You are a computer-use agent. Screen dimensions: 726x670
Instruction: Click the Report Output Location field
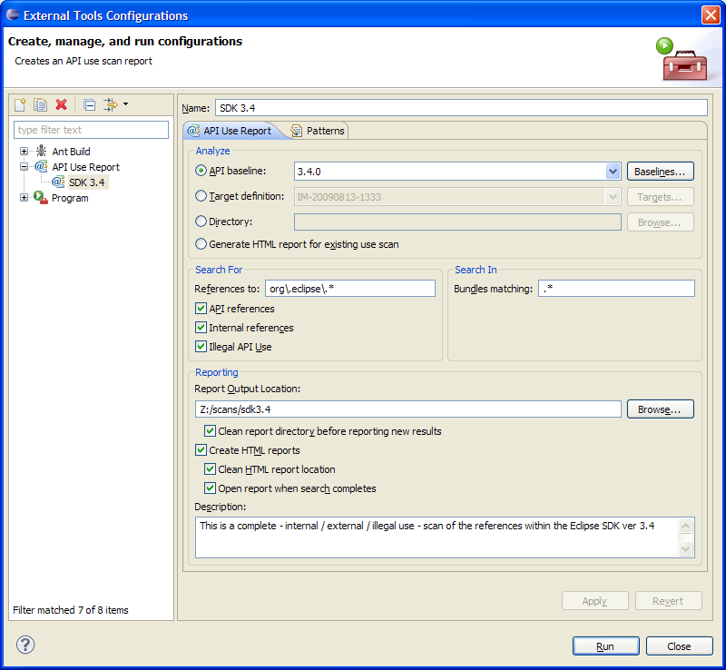pyautogui.click(x=407, y=409)
